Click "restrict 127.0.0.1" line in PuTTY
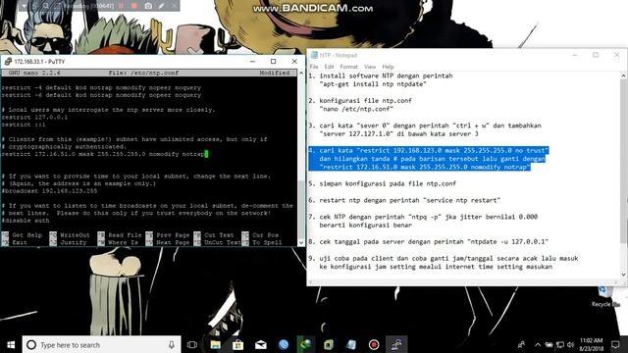628x353 pixels. coord(35,118)
